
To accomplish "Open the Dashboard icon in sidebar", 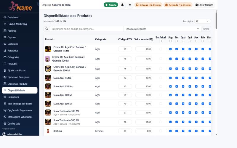I will click(x=5, y=17).
